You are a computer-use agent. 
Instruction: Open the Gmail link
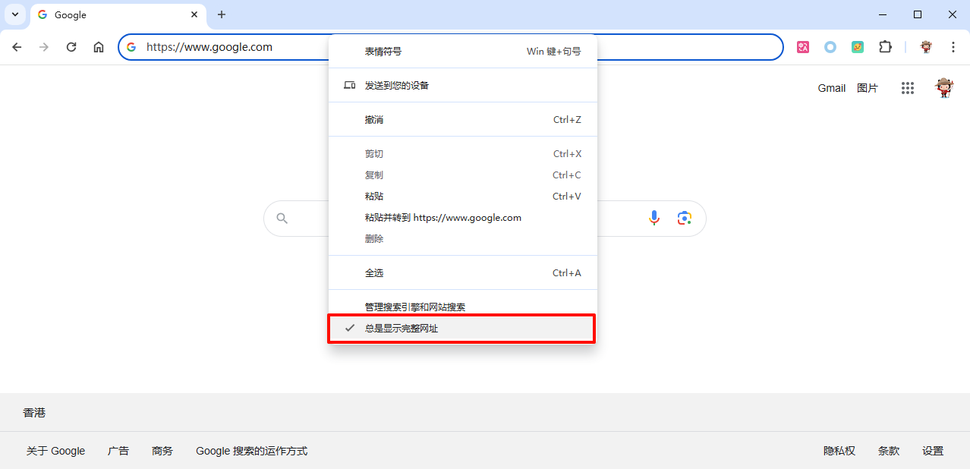pyautogui.click(x=831, y=88)
